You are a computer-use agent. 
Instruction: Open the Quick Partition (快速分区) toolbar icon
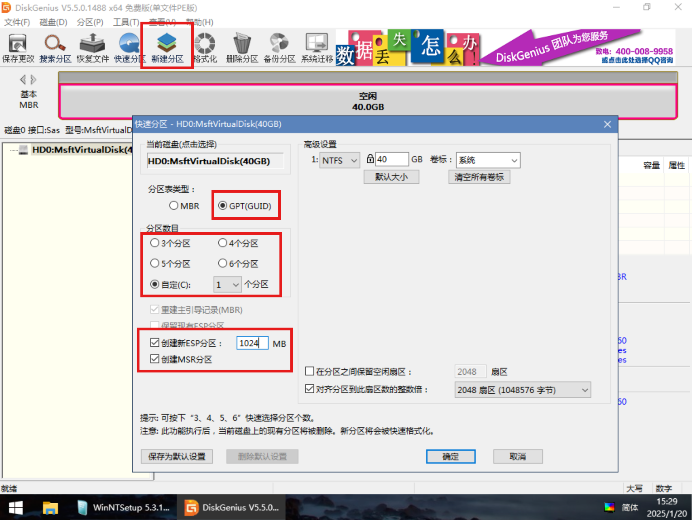pyautogui.click(x=130, y=48)
